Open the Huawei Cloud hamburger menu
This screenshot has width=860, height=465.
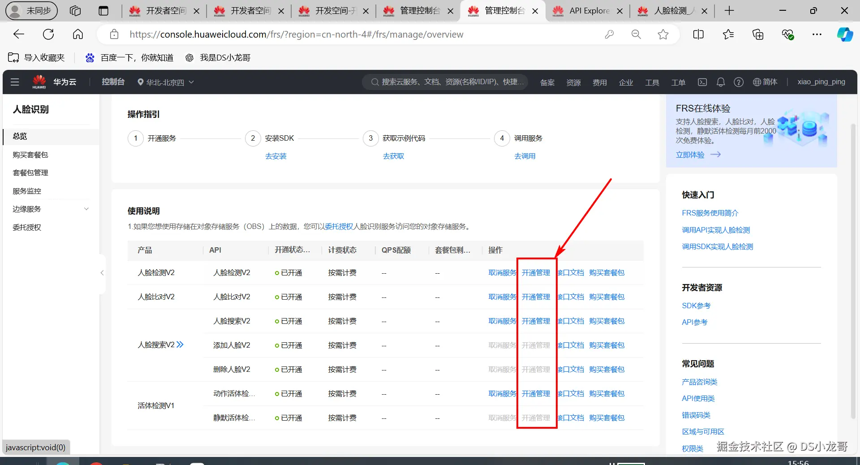15,82
